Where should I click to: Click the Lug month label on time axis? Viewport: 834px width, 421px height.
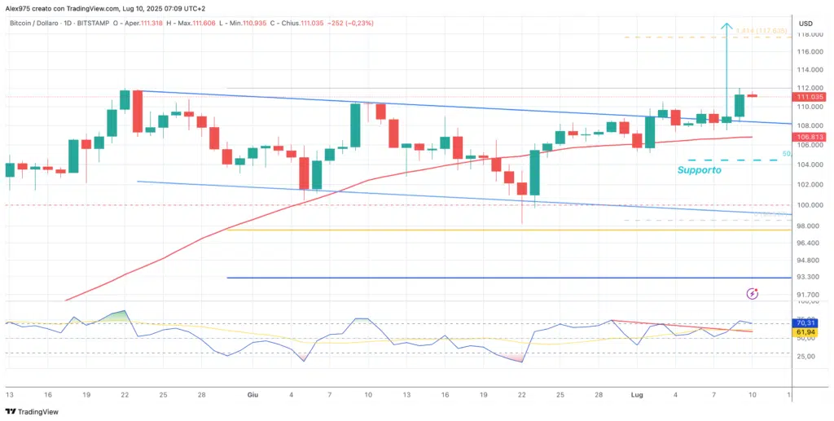click(x=637, y=394)
